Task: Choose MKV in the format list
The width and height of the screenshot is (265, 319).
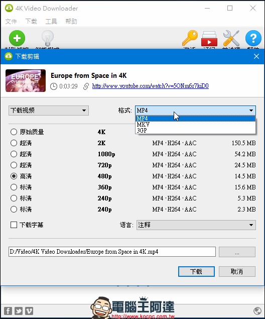Action: coord(195,124)
